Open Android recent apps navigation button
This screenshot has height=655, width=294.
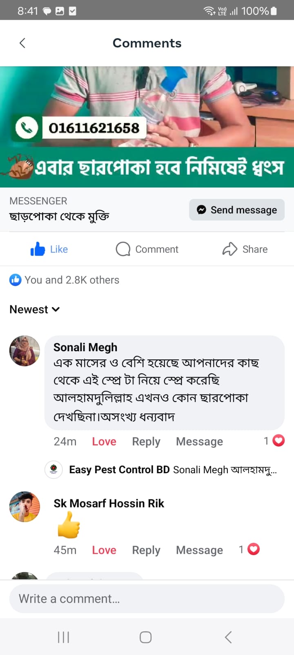(x=64, y=637)
